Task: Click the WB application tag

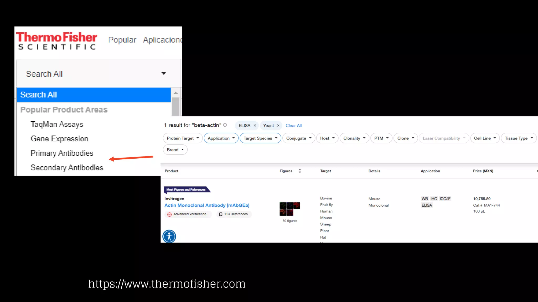Action: [425, 199]
